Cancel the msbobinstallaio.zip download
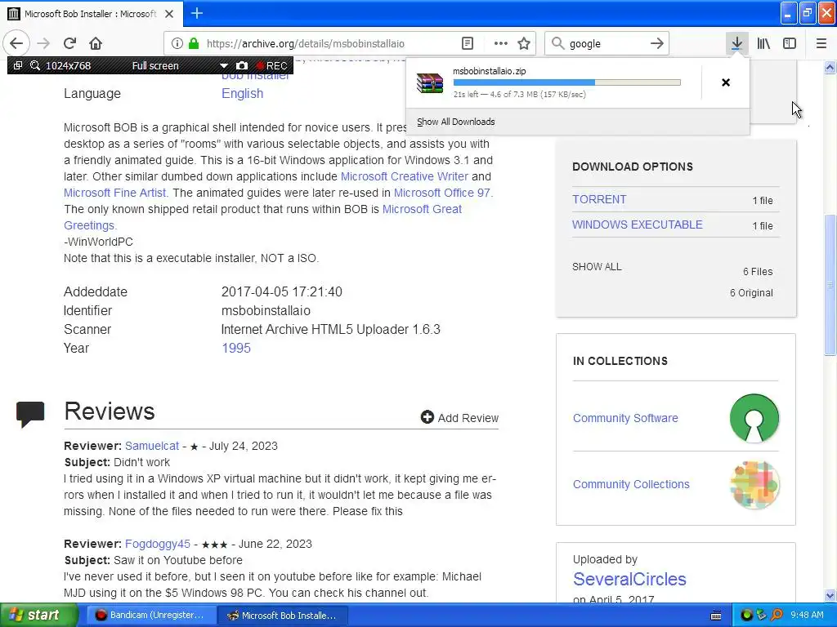Screen dimensions: 837x627 [726, 82]
